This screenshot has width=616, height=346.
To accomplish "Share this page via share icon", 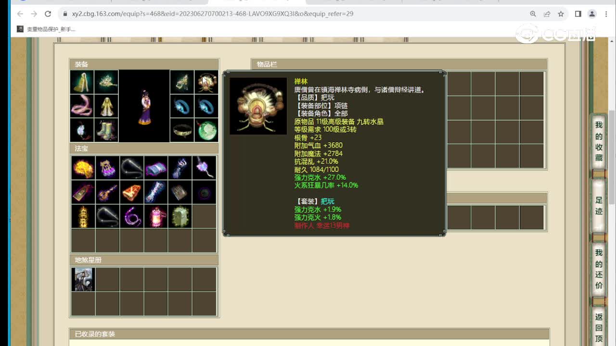I will point(547,14).
